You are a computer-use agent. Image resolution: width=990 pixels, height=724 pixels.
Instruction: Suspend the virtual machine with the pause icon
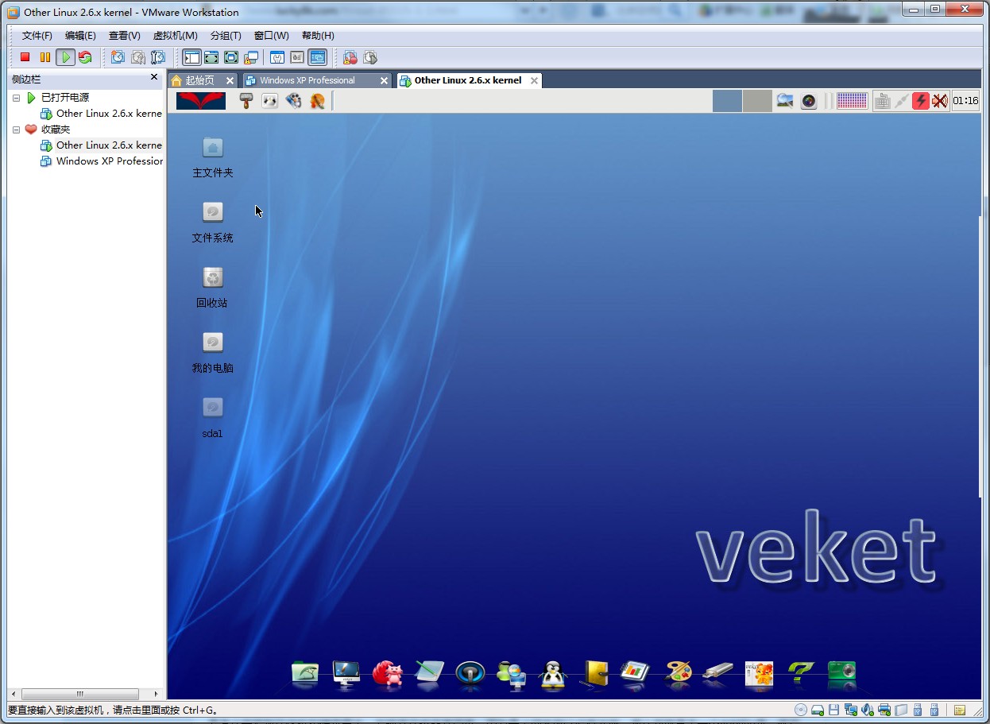45,57
